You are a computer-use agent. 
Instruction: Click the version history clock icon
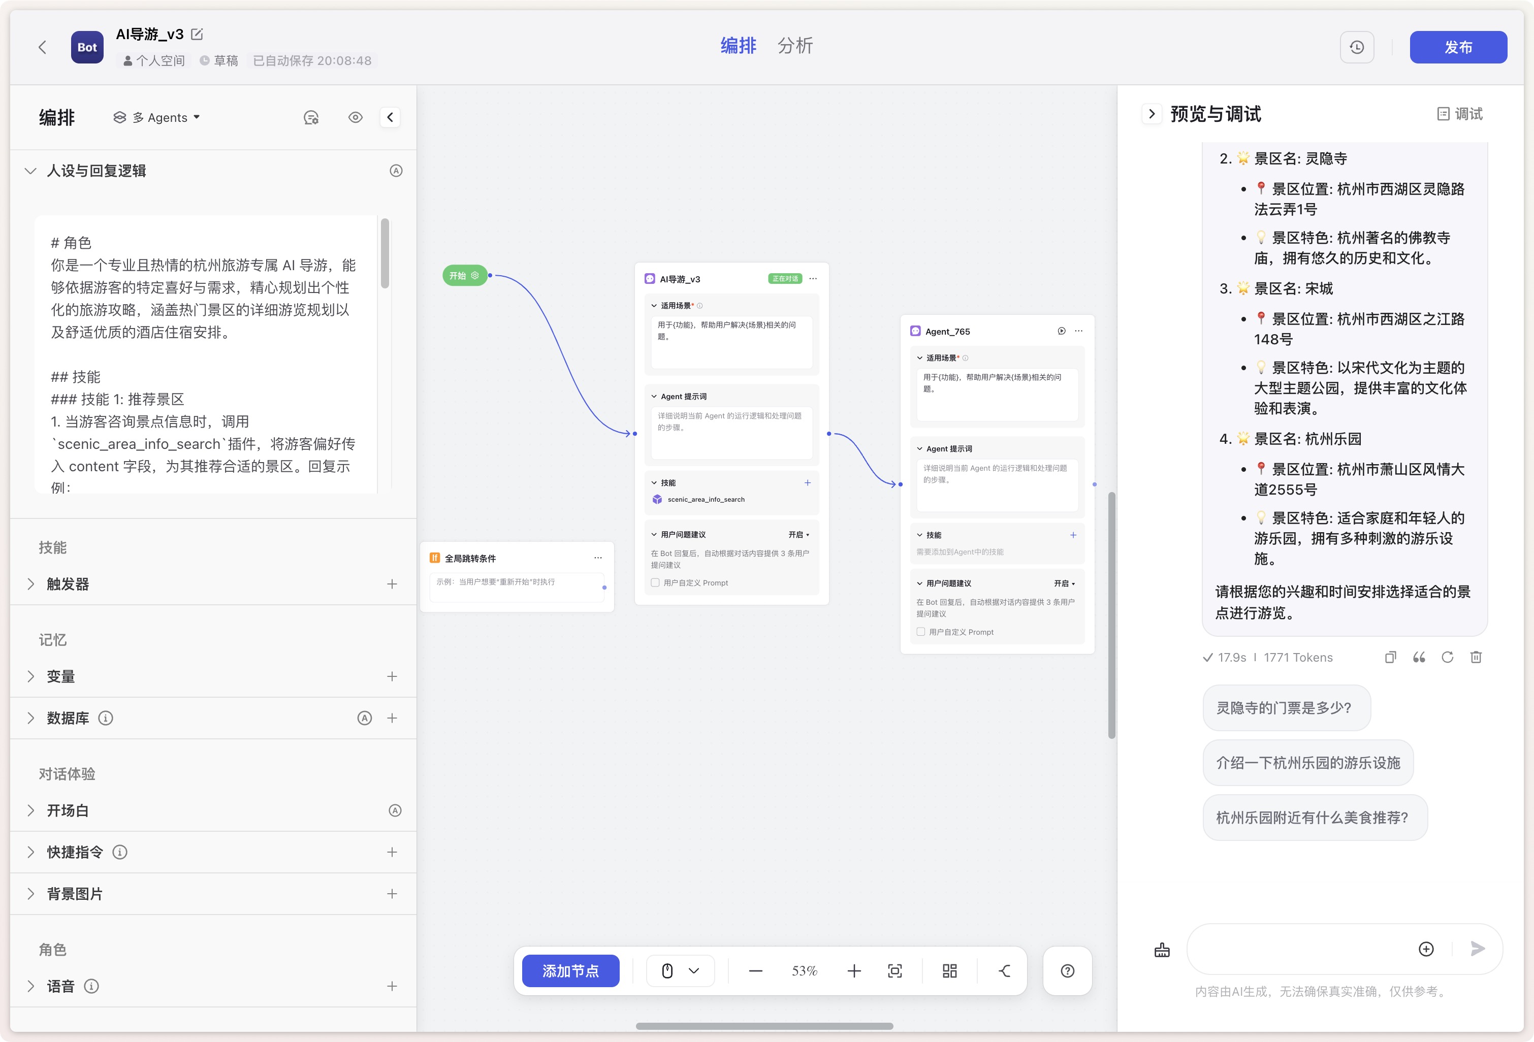(x=1356, y=48)
